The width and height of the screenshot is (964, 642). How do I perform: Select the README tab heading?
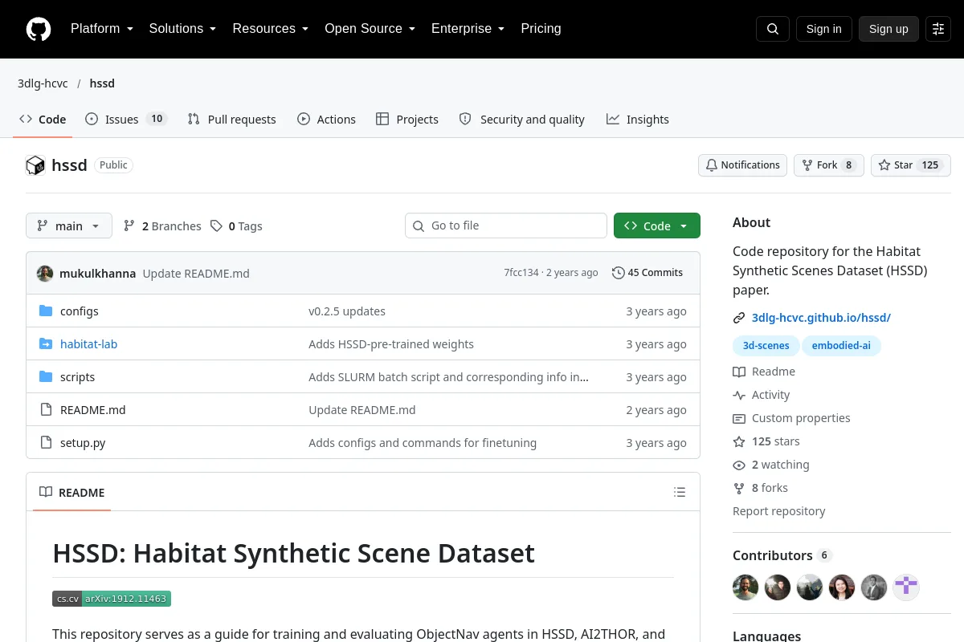pos(72,493)
